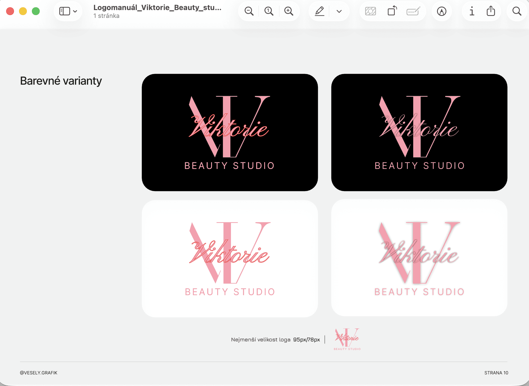Viewport: 529px width, 386px height.
Task: Rotate the page with the rotate icon
Action: click(392, 11)
